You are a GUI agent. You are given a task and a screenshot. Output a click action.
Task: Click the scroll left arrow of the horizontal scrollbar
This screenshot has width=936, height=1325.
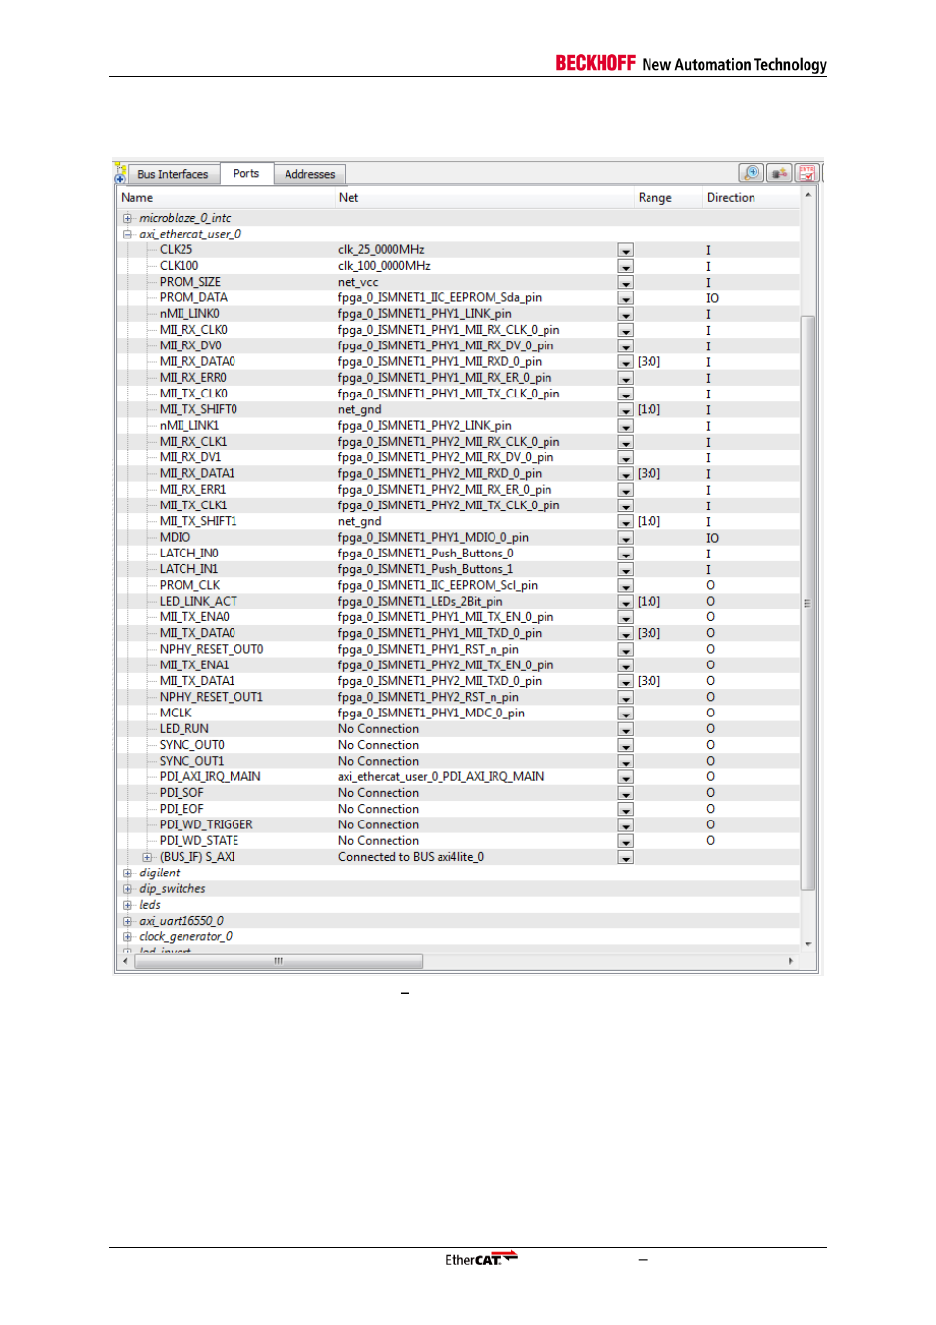click(x=124, y=961)
